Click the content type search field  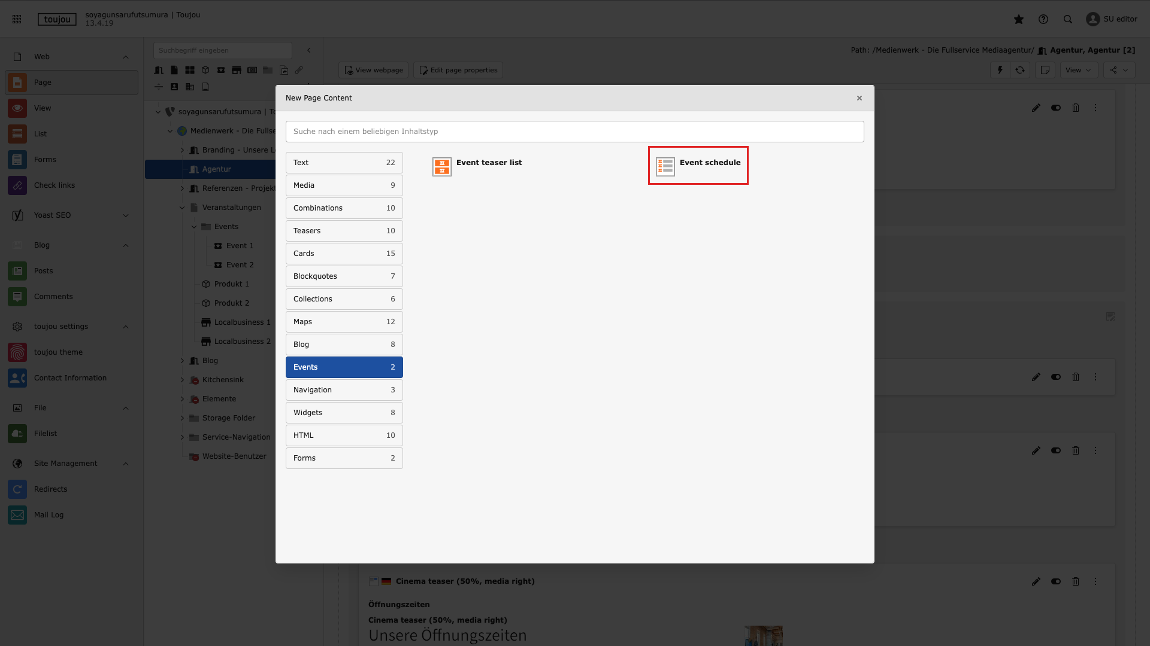[574, 132]
